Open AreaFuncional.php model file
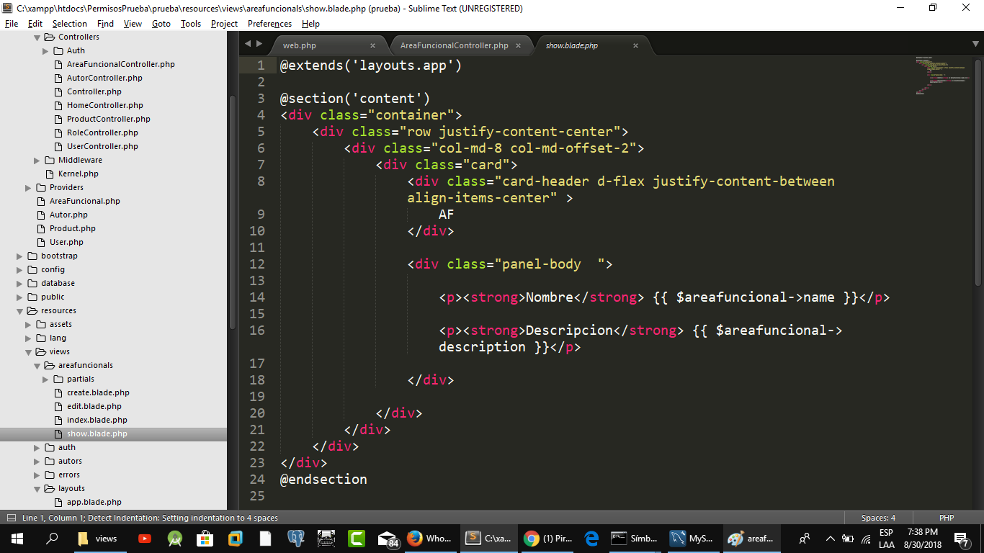Image resolution: width=984 pixels, height=553 pixels. pyautogui.click(x=85, y=201)
